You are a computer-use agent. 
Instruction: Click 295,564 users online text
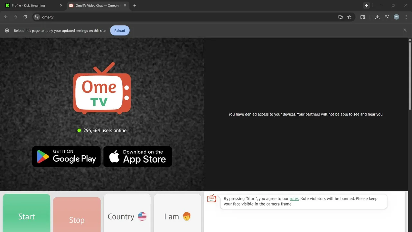click(105, 130)
